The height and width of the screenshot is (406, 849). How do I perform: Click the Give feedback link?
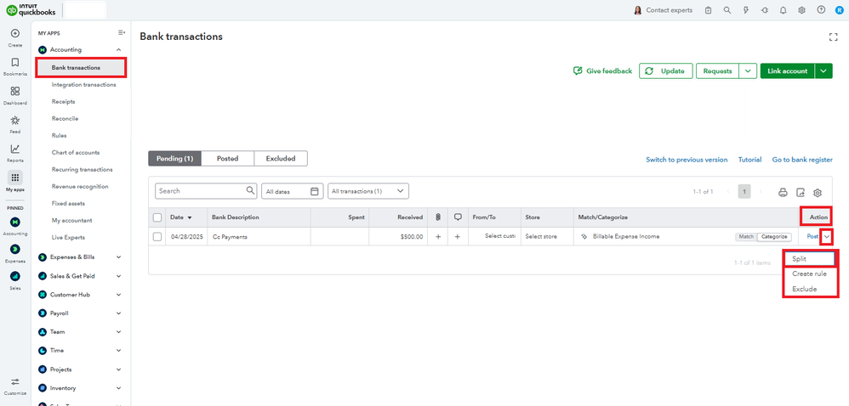coord(602,70)
